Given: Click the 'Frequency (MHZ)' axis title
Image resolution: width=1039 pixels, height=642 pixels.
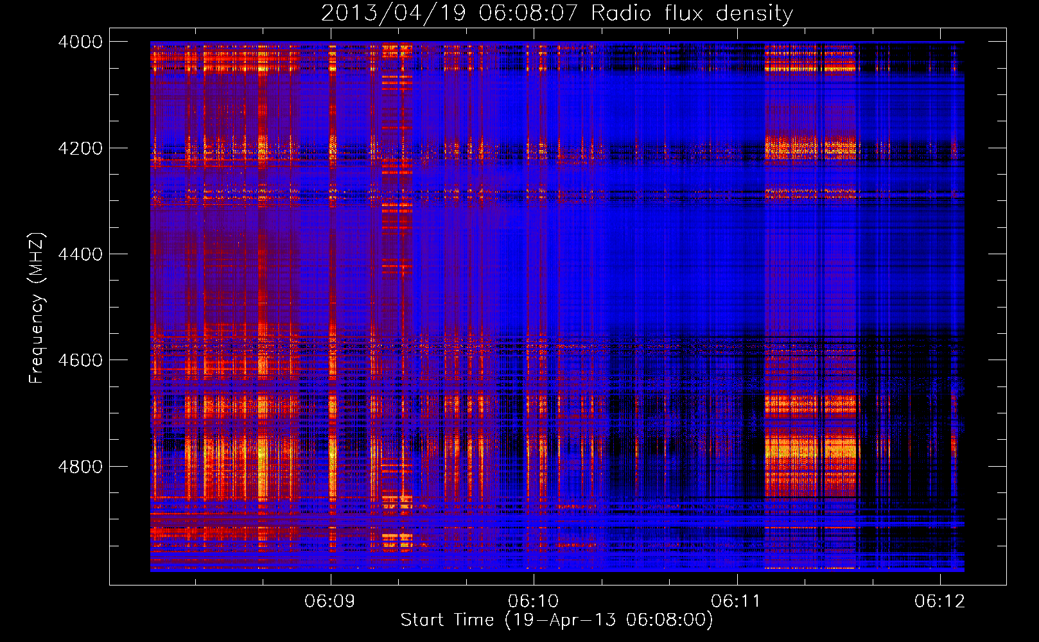Looking at the screenshot, I should pyautogui.click(x=37, y=308).
